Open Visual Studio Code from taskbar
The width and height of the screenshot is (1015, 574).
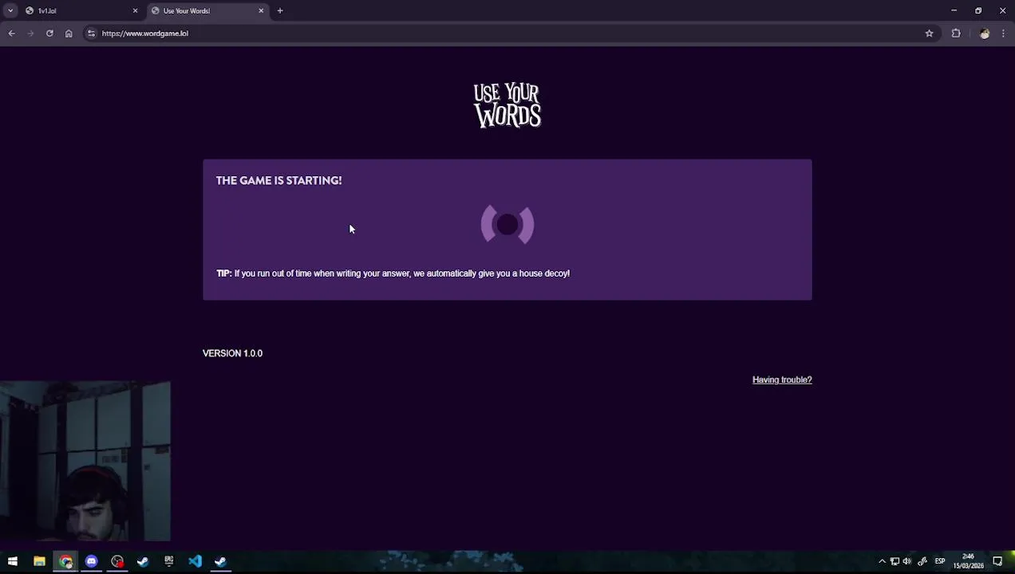point(195,561)
